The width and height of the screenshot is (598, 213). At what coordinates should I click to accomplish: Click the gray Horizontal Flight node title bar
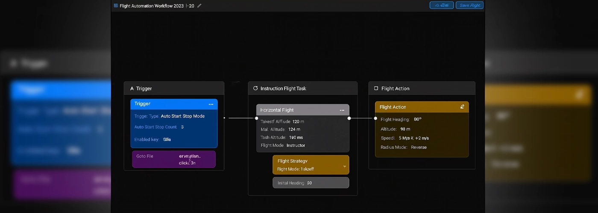pyautogui.click(x=303, y=110)
